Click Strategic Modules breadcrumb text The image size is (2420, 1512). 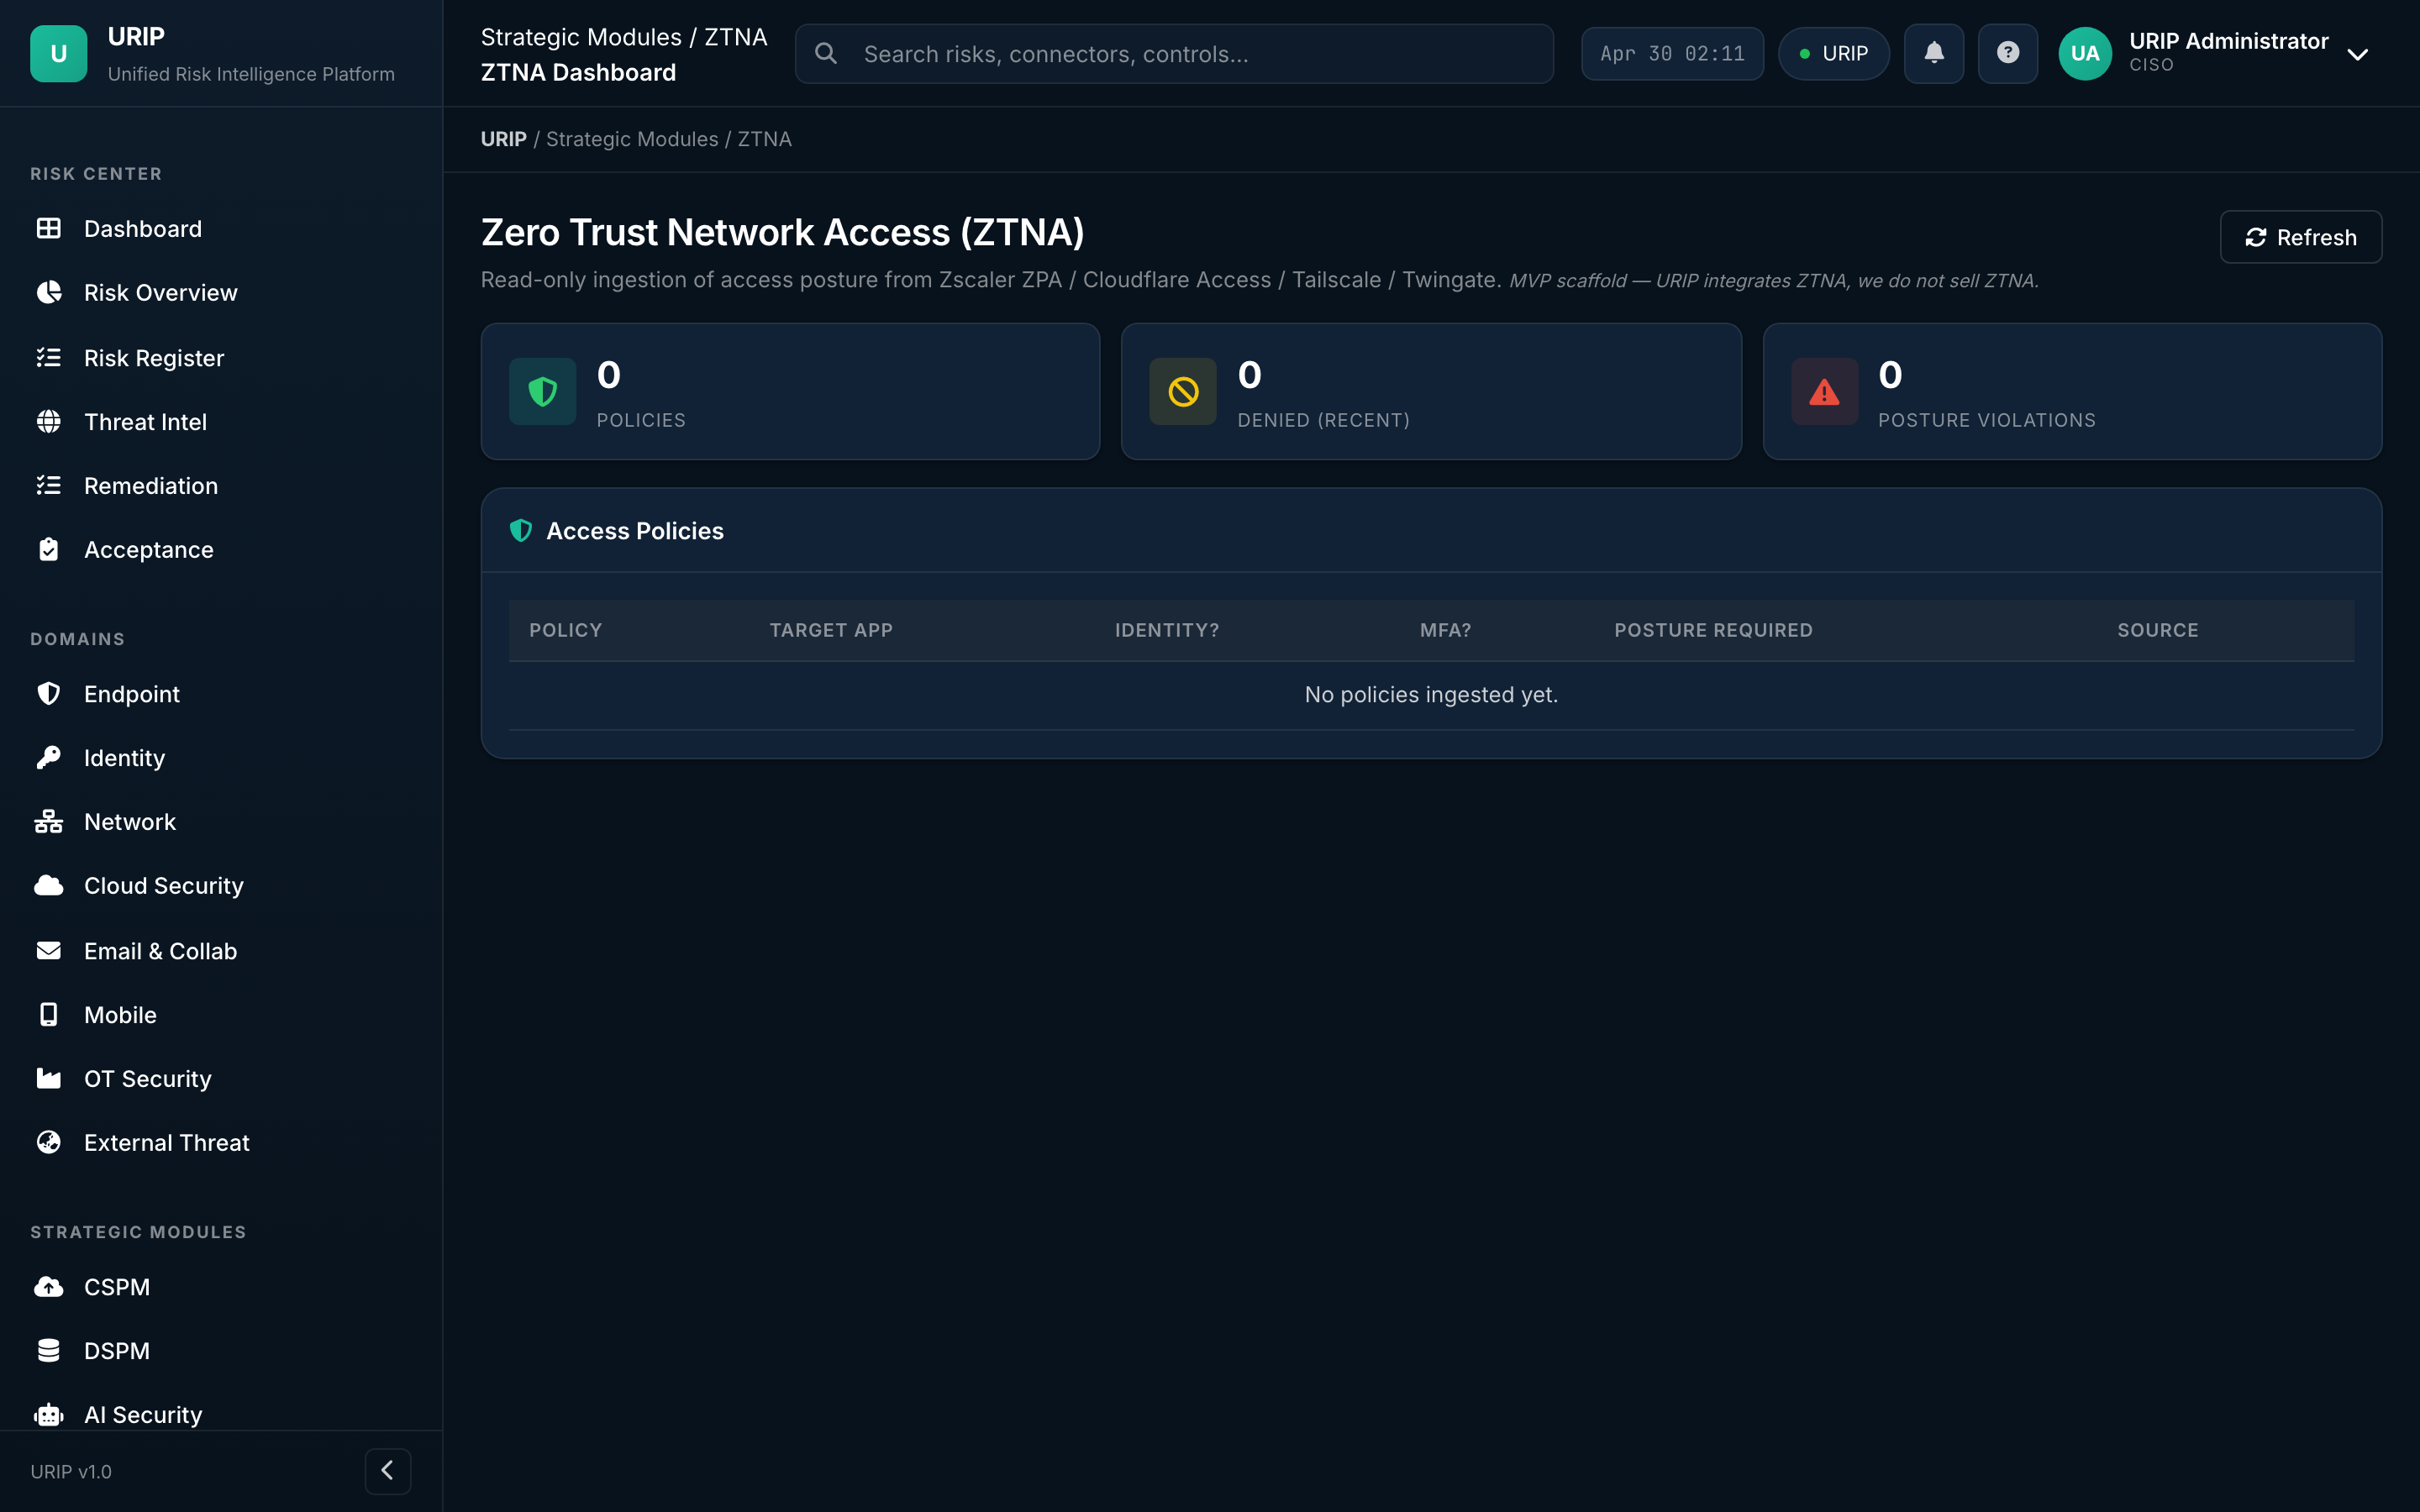coord(632,139)
